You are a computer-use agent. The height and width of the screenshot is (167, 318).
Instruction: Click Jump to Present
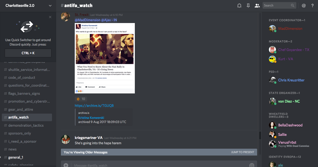pyautogui.click(x=242, y=152)
